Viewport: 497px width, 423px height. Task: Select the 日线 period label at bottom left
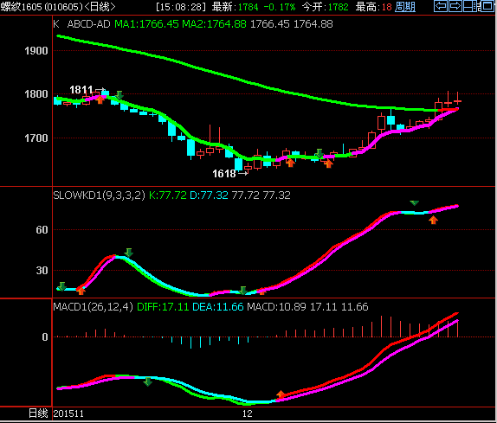pyautogui.click(x=38, y=413)
